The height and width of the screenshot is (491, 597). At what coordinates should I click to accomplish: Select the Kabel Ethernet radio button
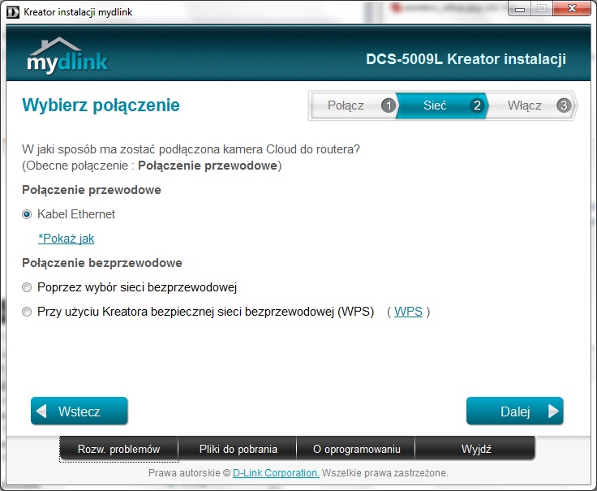[27, 214]
